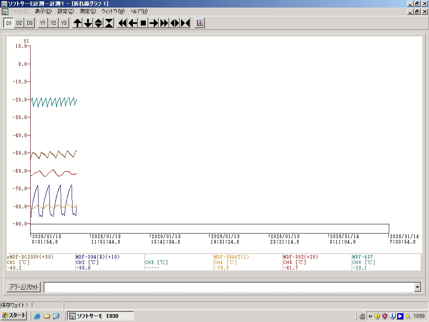Screen dimensions: 429x322
Task: Toggle the D1 data group button
Action: click(9, 23)
